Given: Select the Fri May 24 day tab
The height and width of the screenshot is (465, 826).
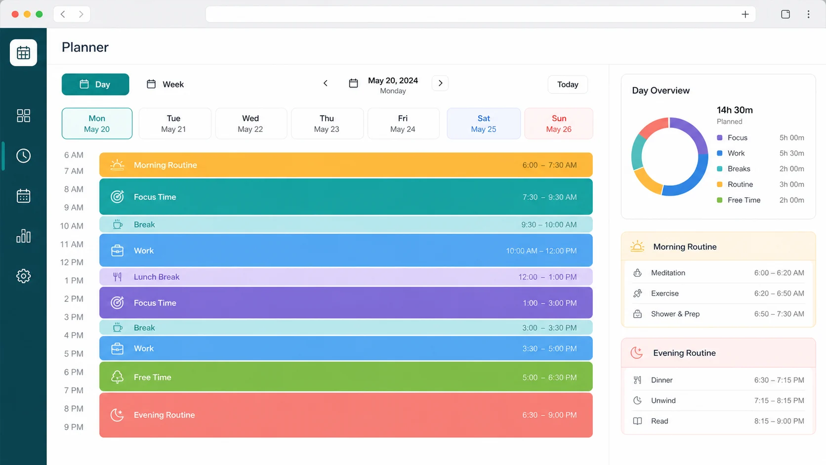Looking at the screenshot, I should (403, 124).
